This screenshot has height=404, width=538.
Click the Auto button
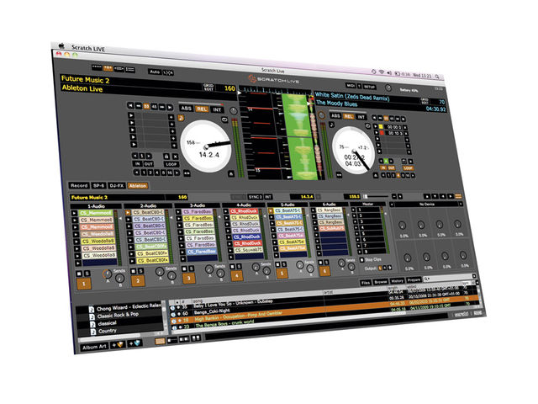155,72
